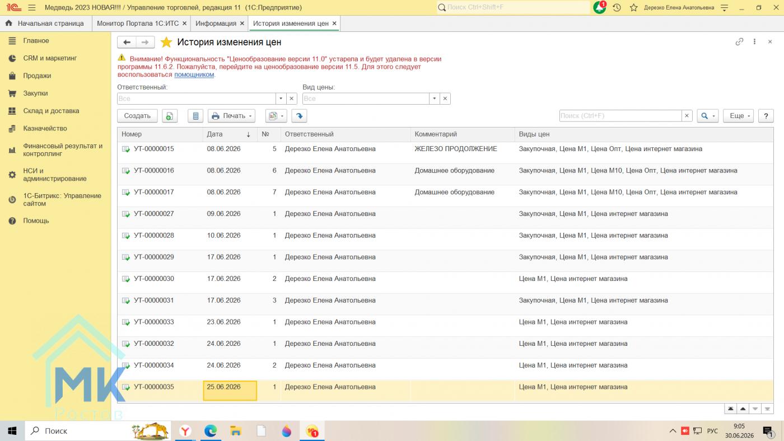The width and height of the screenshot is (784, 441).
Task: Click the Вид цены filter input field
Action: tap(366, 98)
